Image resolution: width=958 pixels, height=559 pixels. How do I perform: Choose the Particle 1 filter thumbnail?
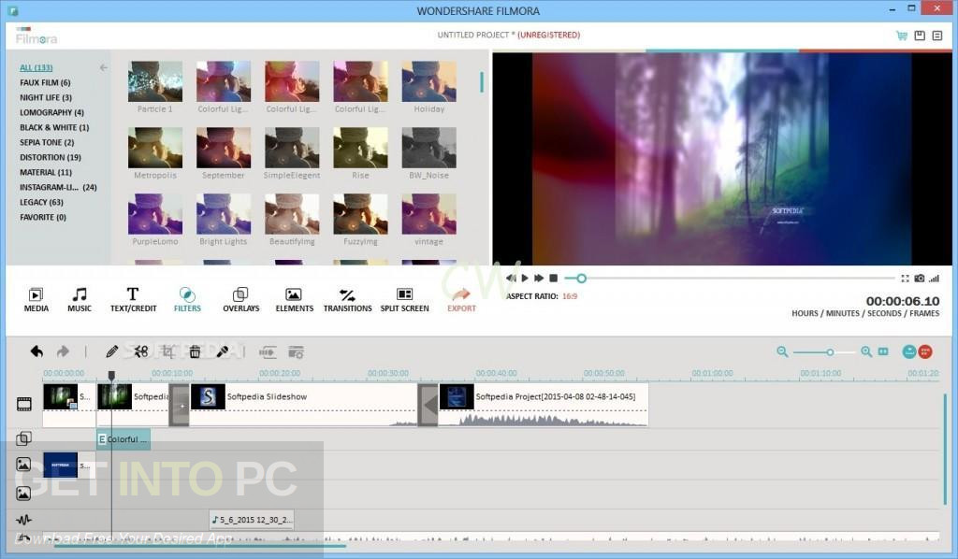coord(155,81)
